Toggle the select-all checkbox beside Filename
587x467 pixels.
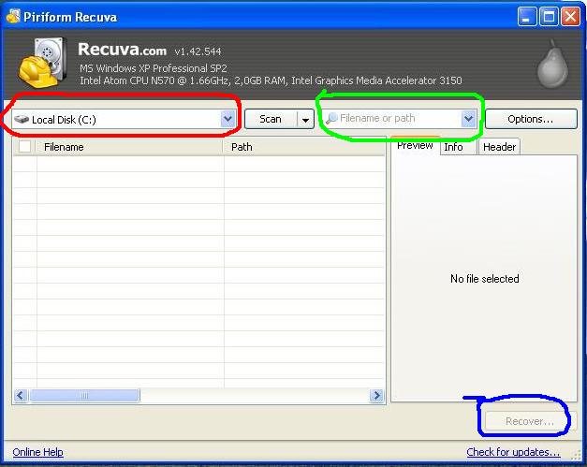pyautogui.click(x=24, y=146)
